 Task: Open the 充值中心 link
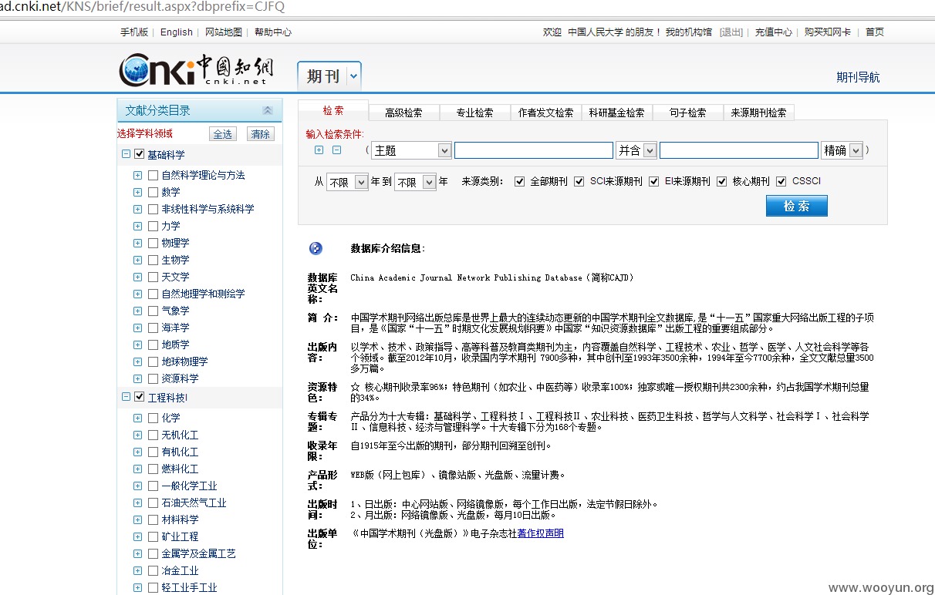pyautogui.click(x=773, y=32)
